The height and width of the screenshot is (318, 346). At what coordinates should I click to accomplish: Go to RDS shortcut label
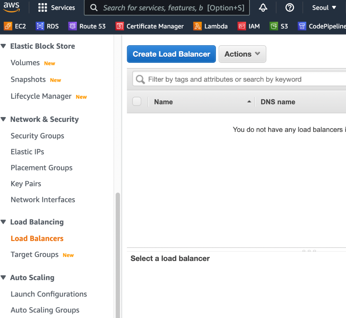click(53, 26)
